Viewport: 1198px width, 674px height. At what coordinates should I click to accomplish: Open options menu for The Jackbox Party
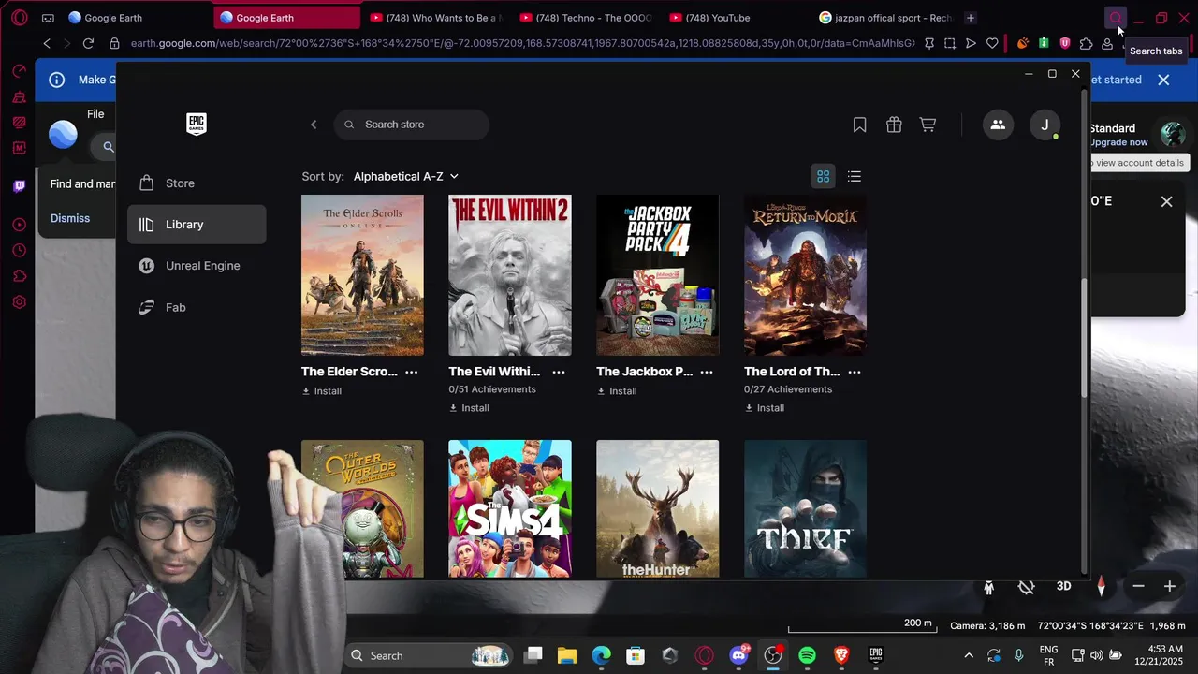click(707, 372)
